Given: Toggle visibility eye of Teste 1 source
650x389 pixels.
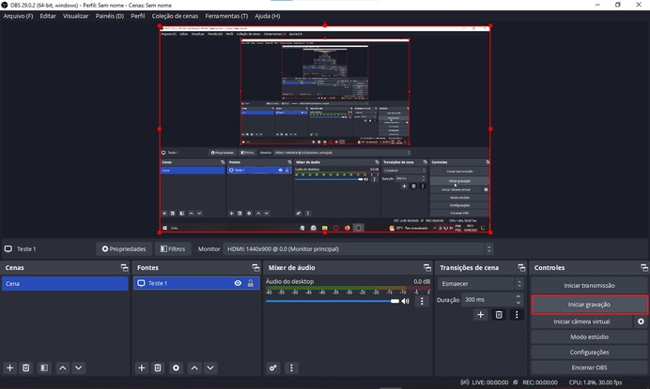Looking at the screenshot, I should pos(238,283).
